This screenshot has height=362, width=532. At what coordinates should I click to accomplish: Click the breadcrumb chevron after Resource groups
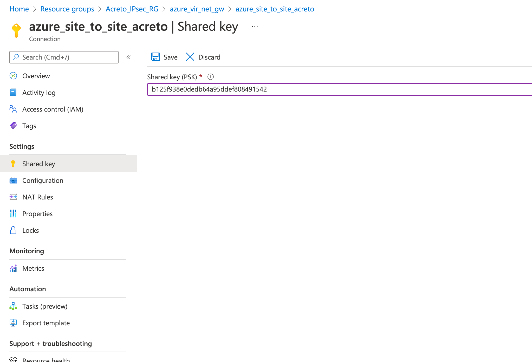100,9
